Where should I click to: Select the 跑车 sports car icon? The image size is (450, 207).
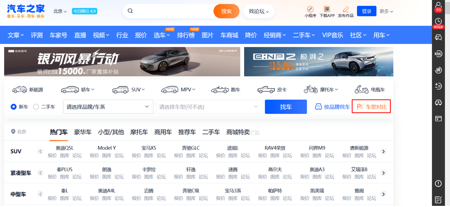(x=220, y=90)
